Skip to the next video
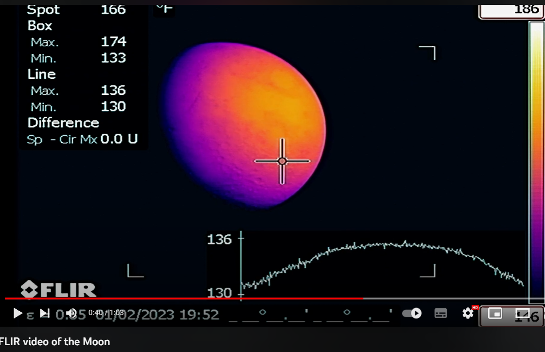This screenshot has width=545, height=352. (x=44, y=313)
